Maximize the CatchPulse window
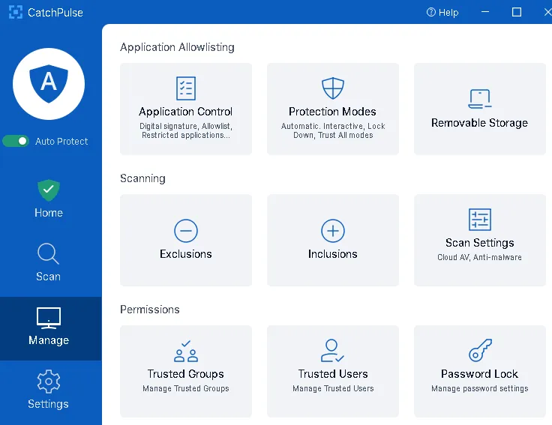The height and width of the screenshot is (425, 552). tap(517, 12)
